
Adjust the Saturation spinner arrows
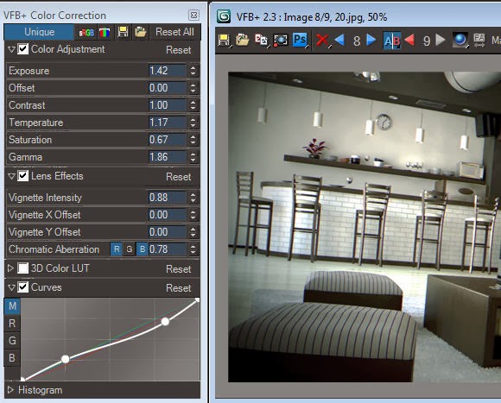(x=193, y=140)
